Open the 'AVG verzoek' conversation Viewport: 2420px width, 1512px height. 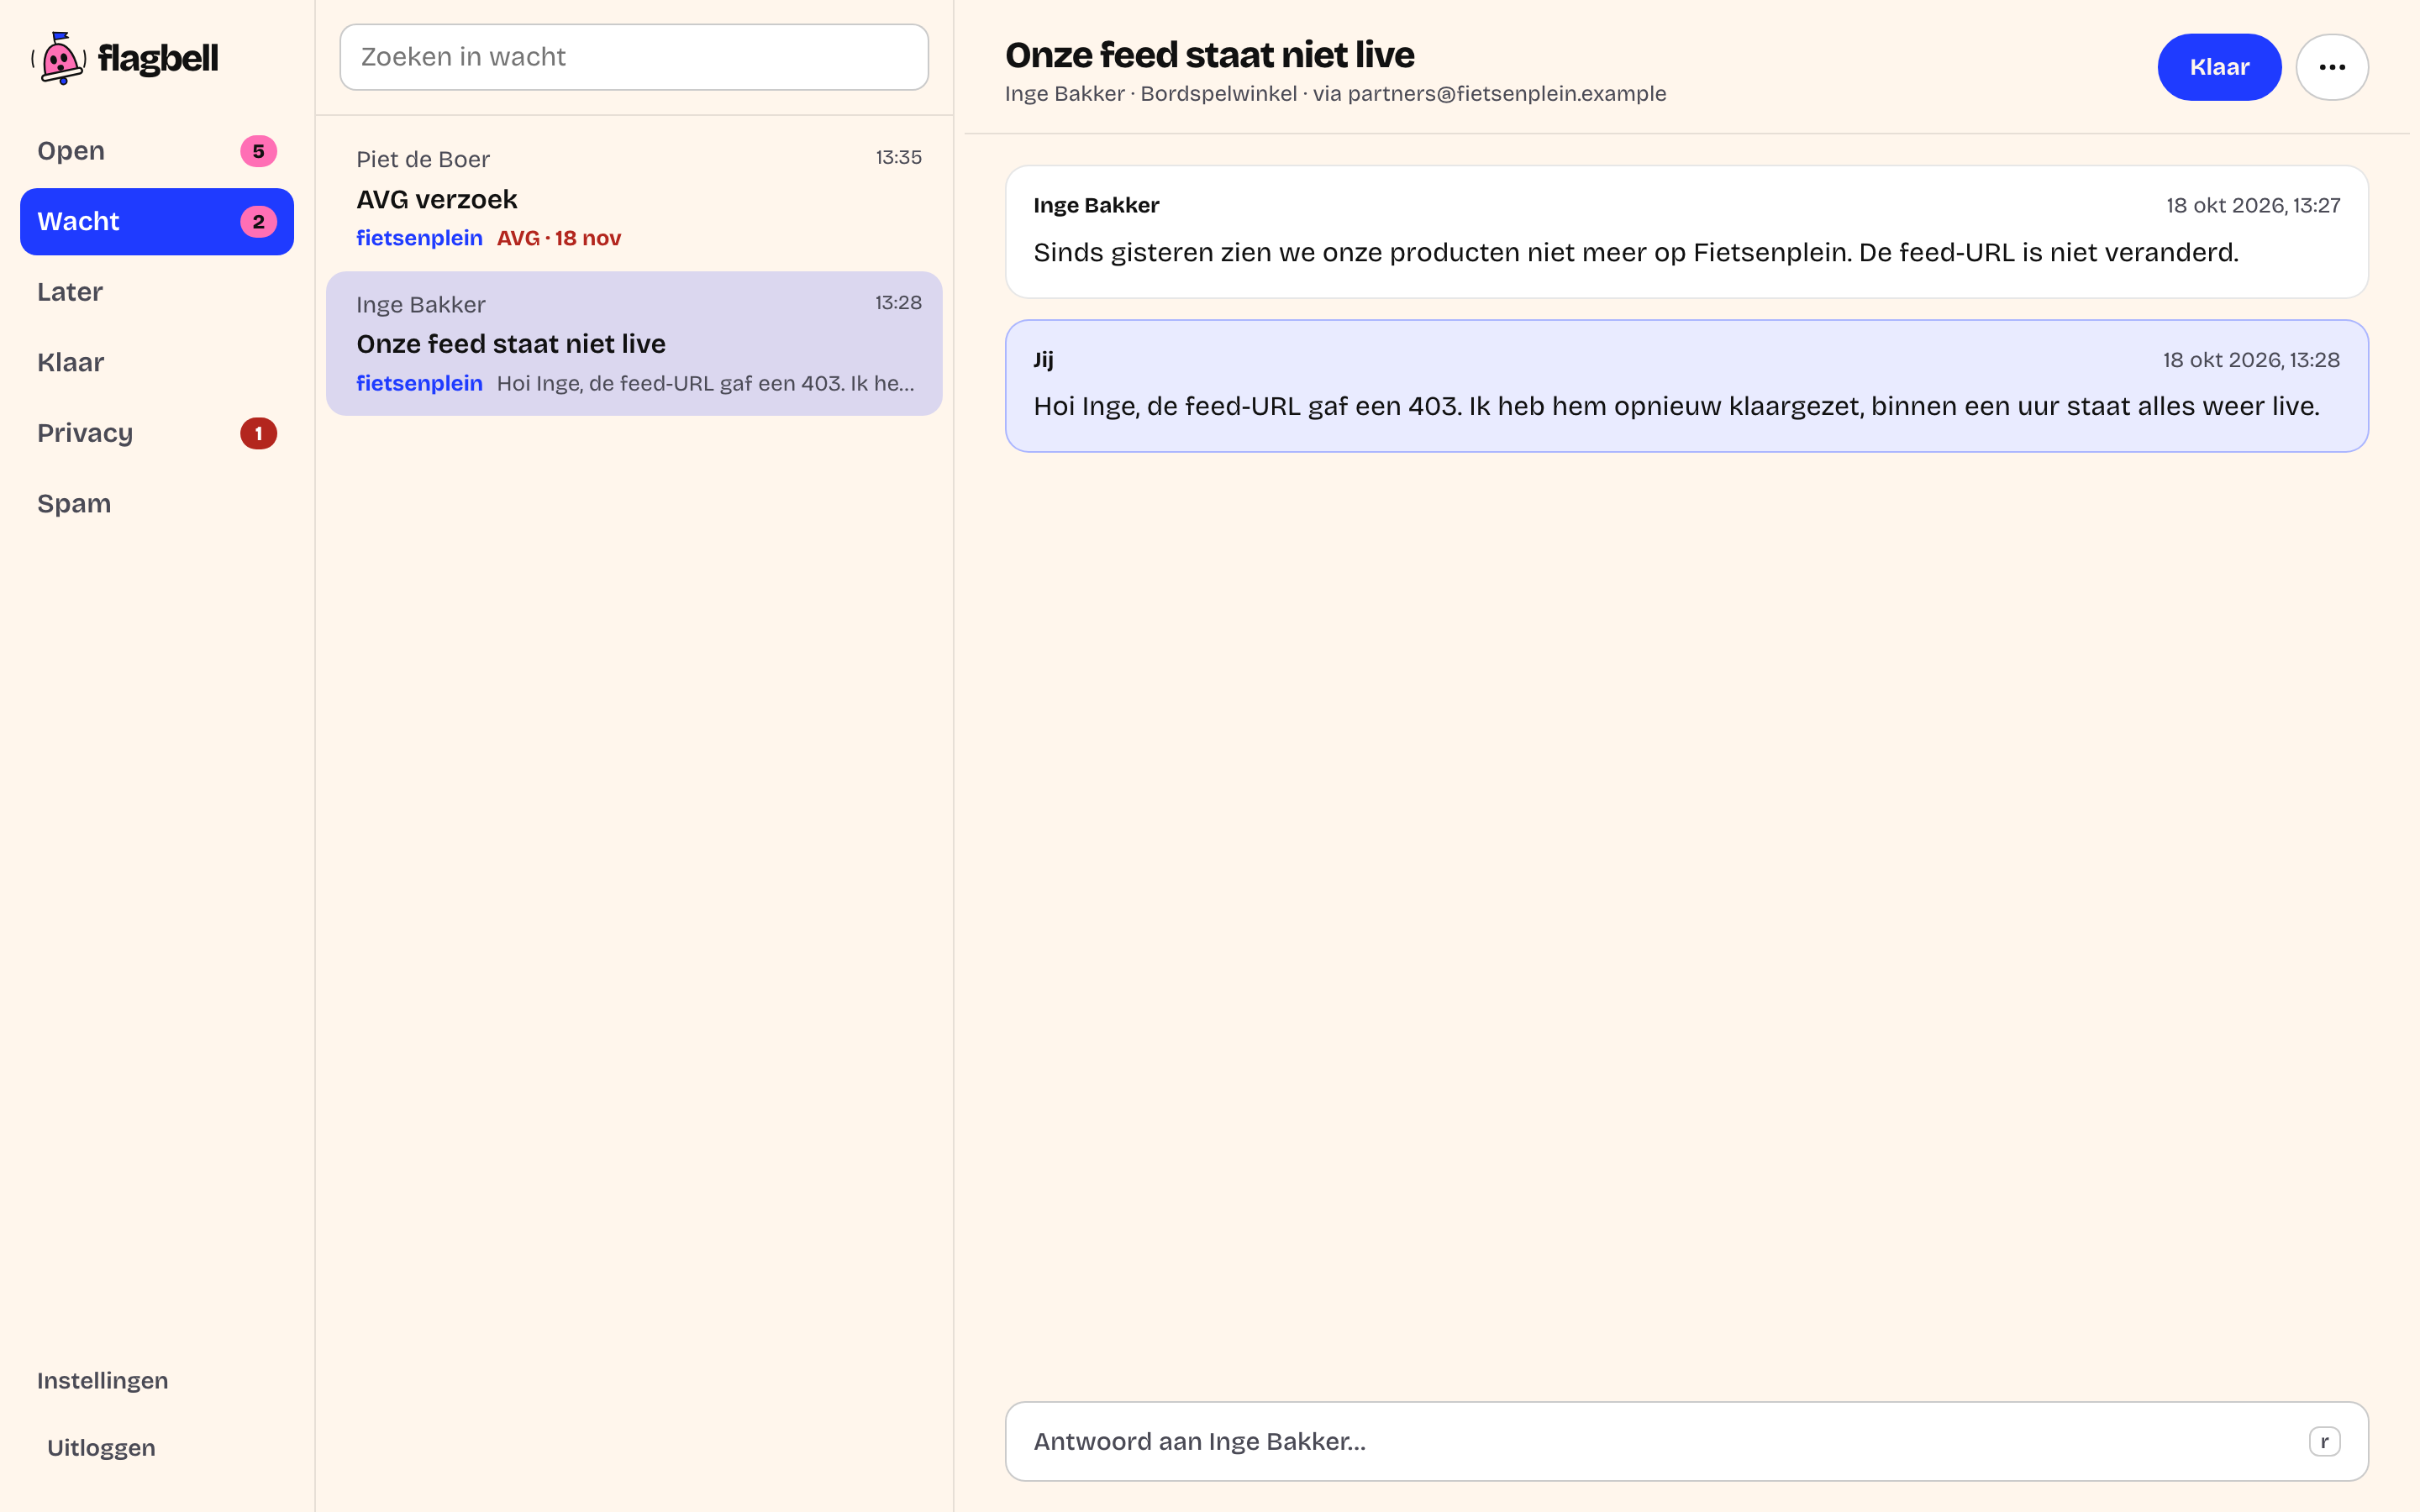click(634, 198)
